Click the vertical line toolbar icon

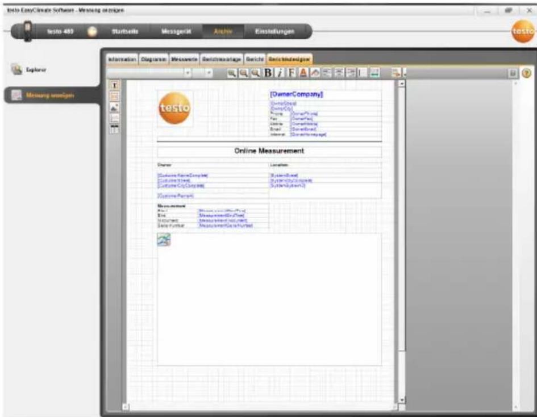(x=361, y=73)
